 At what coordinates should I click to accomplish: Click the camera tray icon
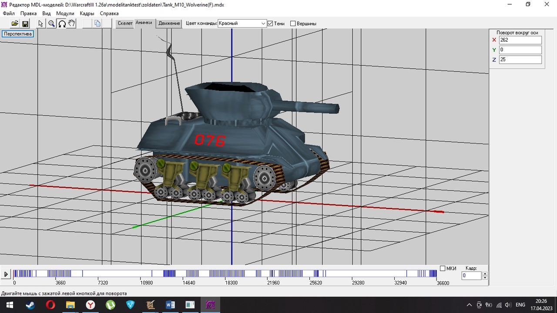[x=479, y=305]
